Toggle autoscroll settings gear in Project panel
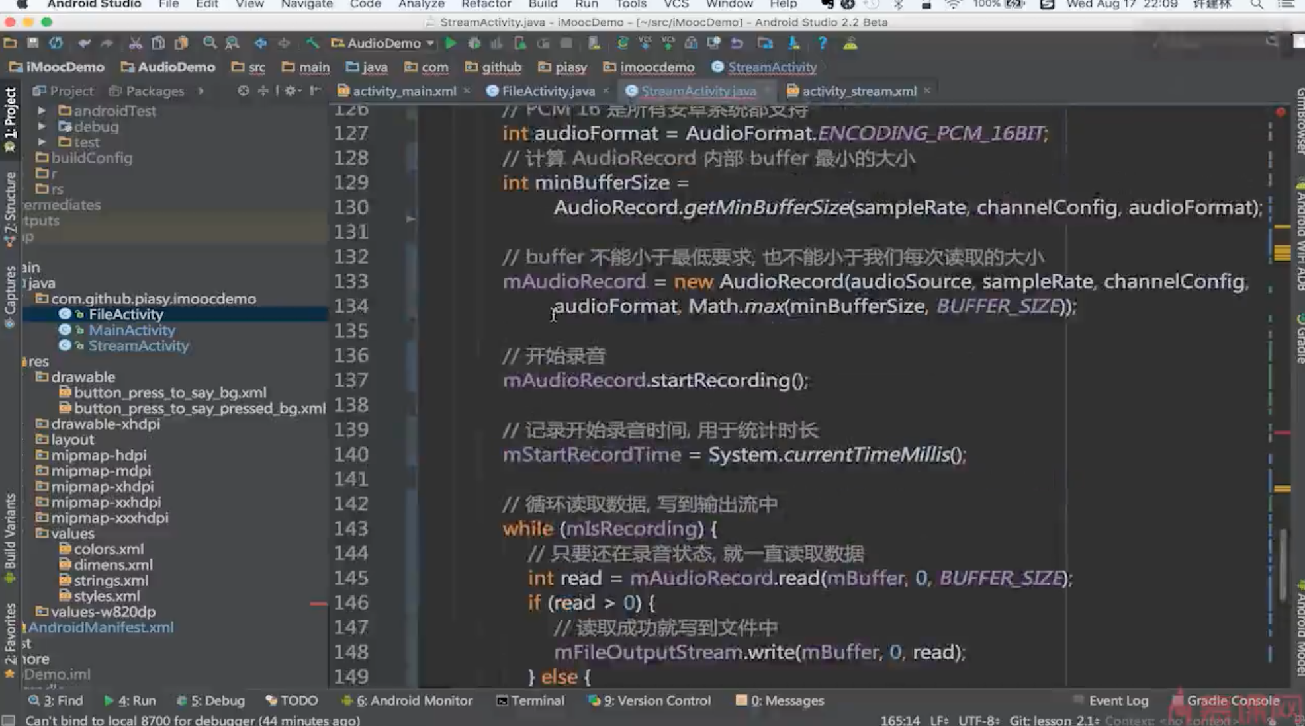The image size is (1305, 726). tap(290, 91)
